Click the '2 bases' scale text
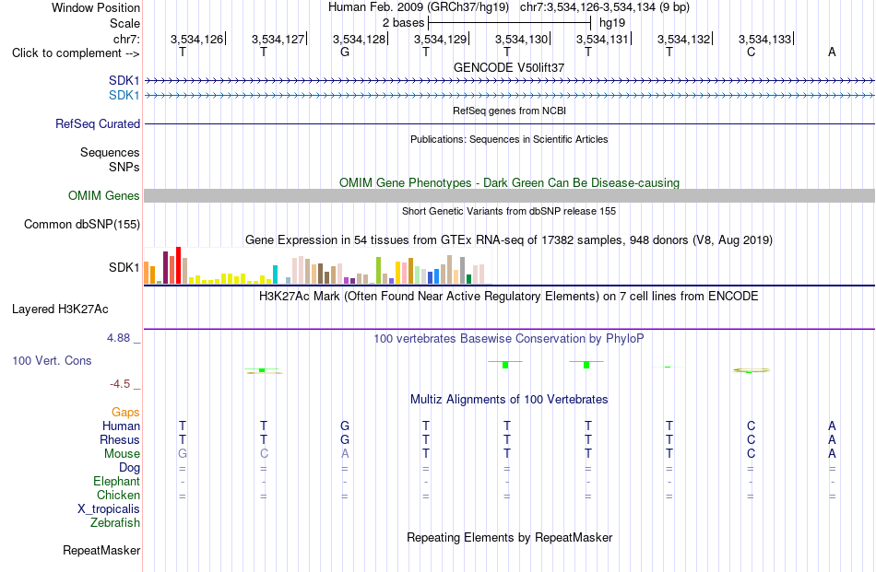Screen dimensions: 876x572 point(403,23)
